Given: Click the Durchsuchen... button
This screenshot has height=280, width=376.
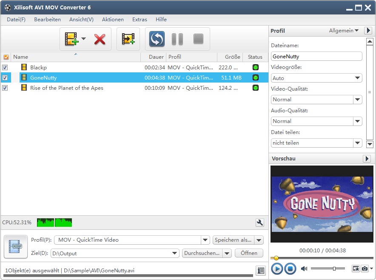Looking at the screenshot, I should [x=202, y=253].
